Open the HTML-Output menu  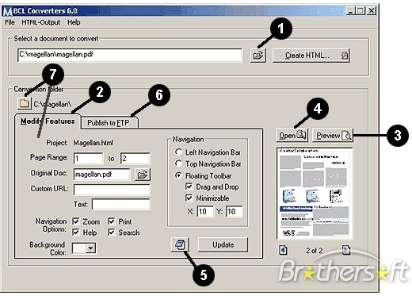[x=41, y=22]
